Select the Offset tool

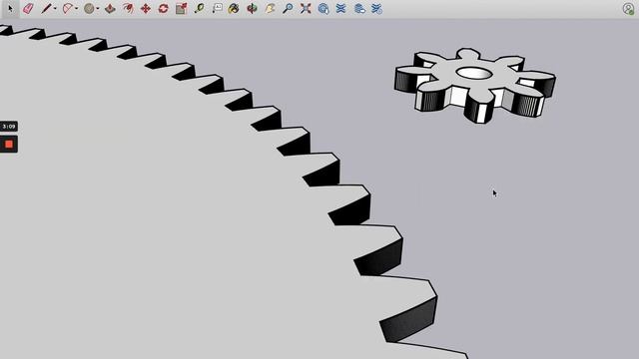pyautogui.click(x=128, y=9)
